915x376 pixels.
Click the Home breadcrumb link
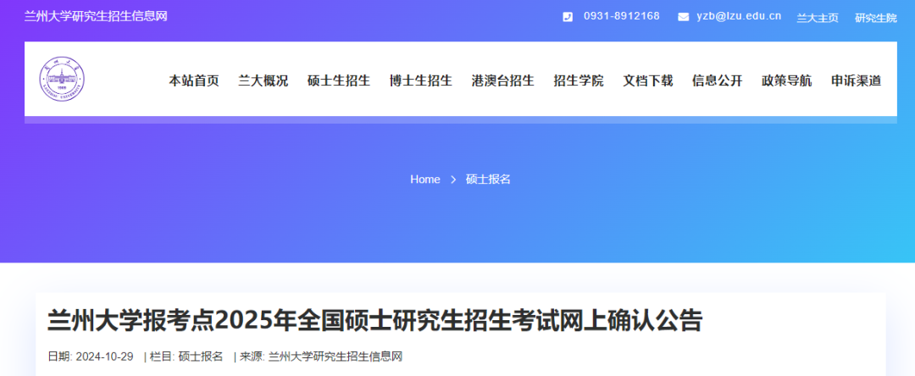(424, 180)
